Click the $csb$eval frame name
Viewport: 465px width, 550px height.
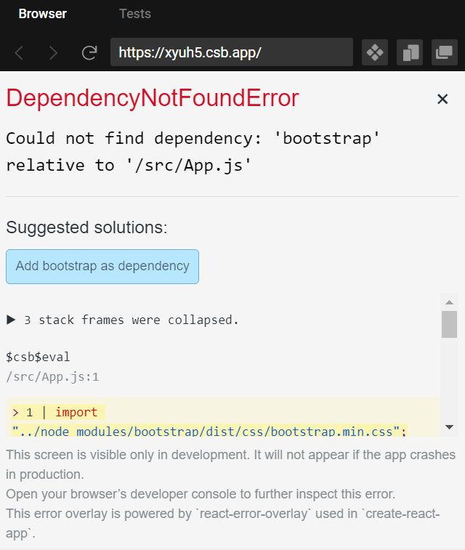(x=38, y=357)
